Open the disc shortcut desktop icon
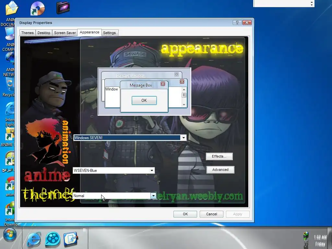 click(37, 8)
